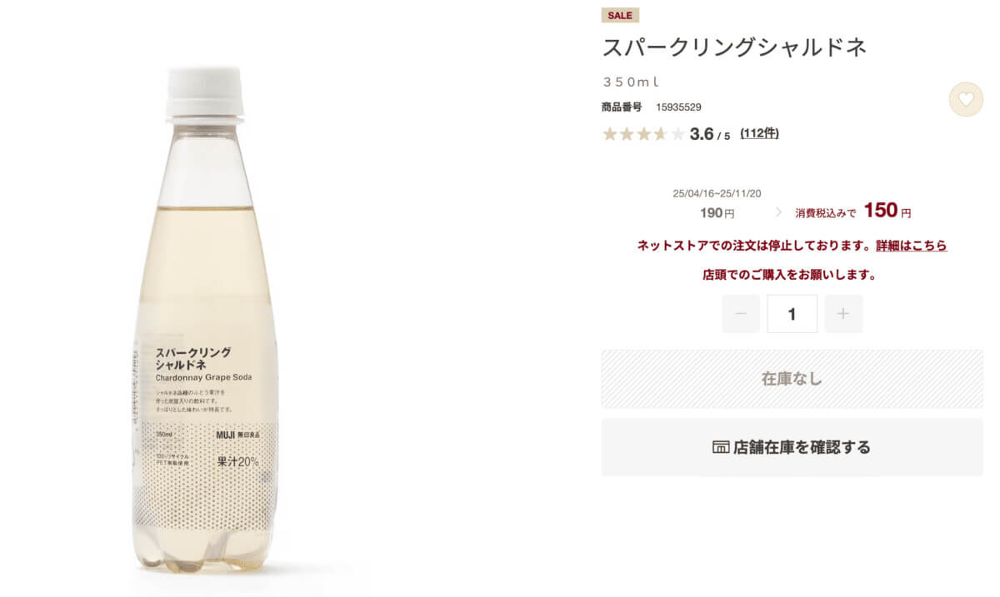Viewport: 1000px width, 597px height.
Task: Click the arrow between 190円 and 150円
Action: (x=778, y=212)
